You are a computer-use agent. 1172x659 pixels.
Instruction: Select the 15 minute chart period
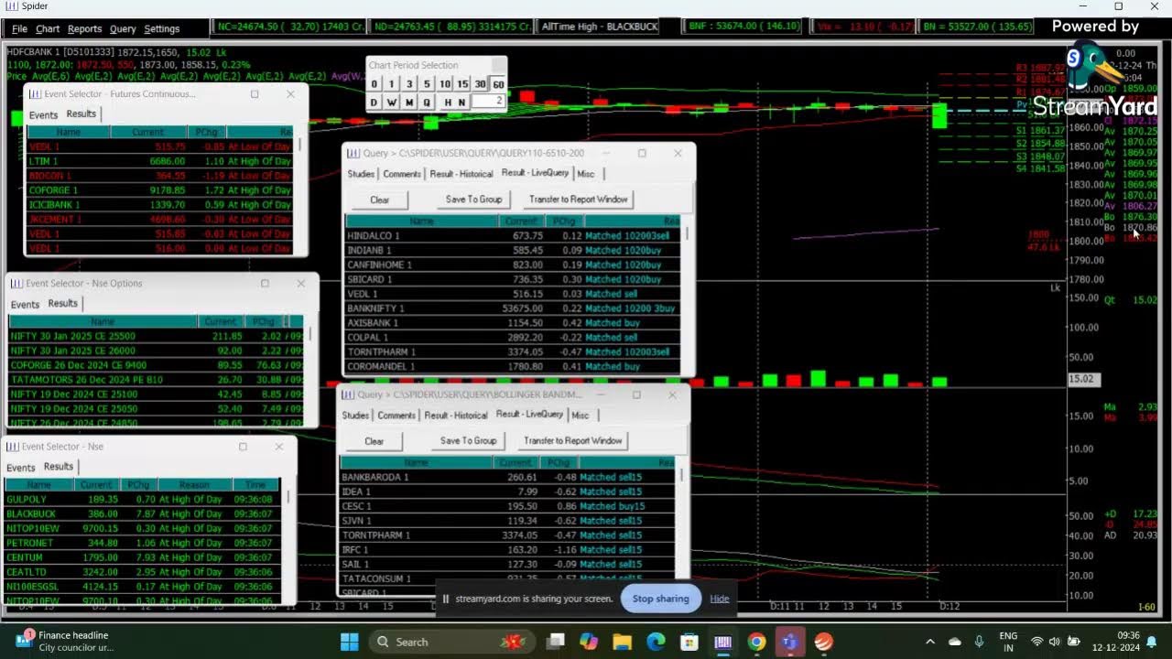tap(462, 84)
